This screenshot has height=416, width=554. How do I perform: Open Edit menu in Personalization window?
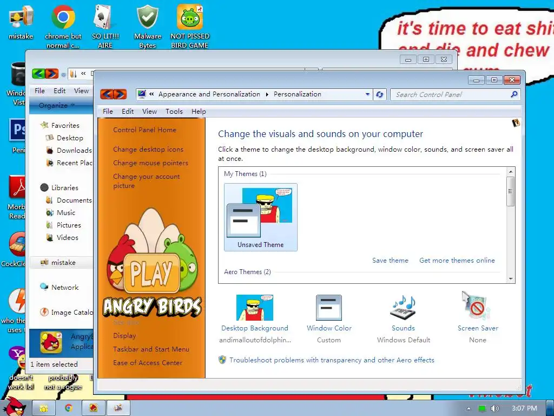click(x=128, y=112)
